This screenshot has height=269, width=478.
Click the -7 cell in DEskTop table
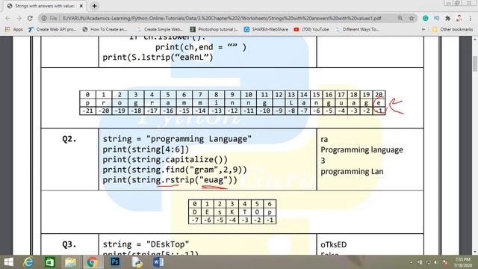(x=195, y=220)
